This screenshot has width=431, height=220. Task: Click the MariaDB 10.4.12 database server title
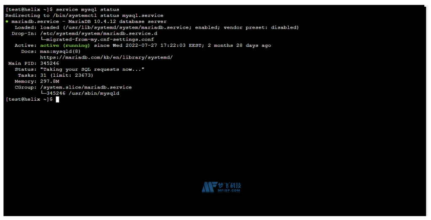117,21
